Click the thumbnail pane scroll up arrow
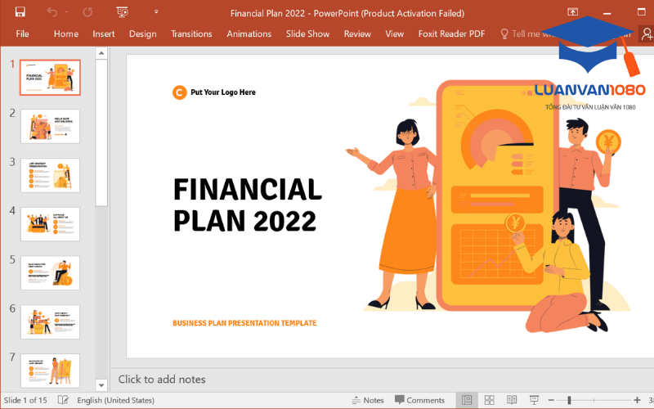Image resolution: width=654 pixels, height=409 pixels. (x=101, y=53)
